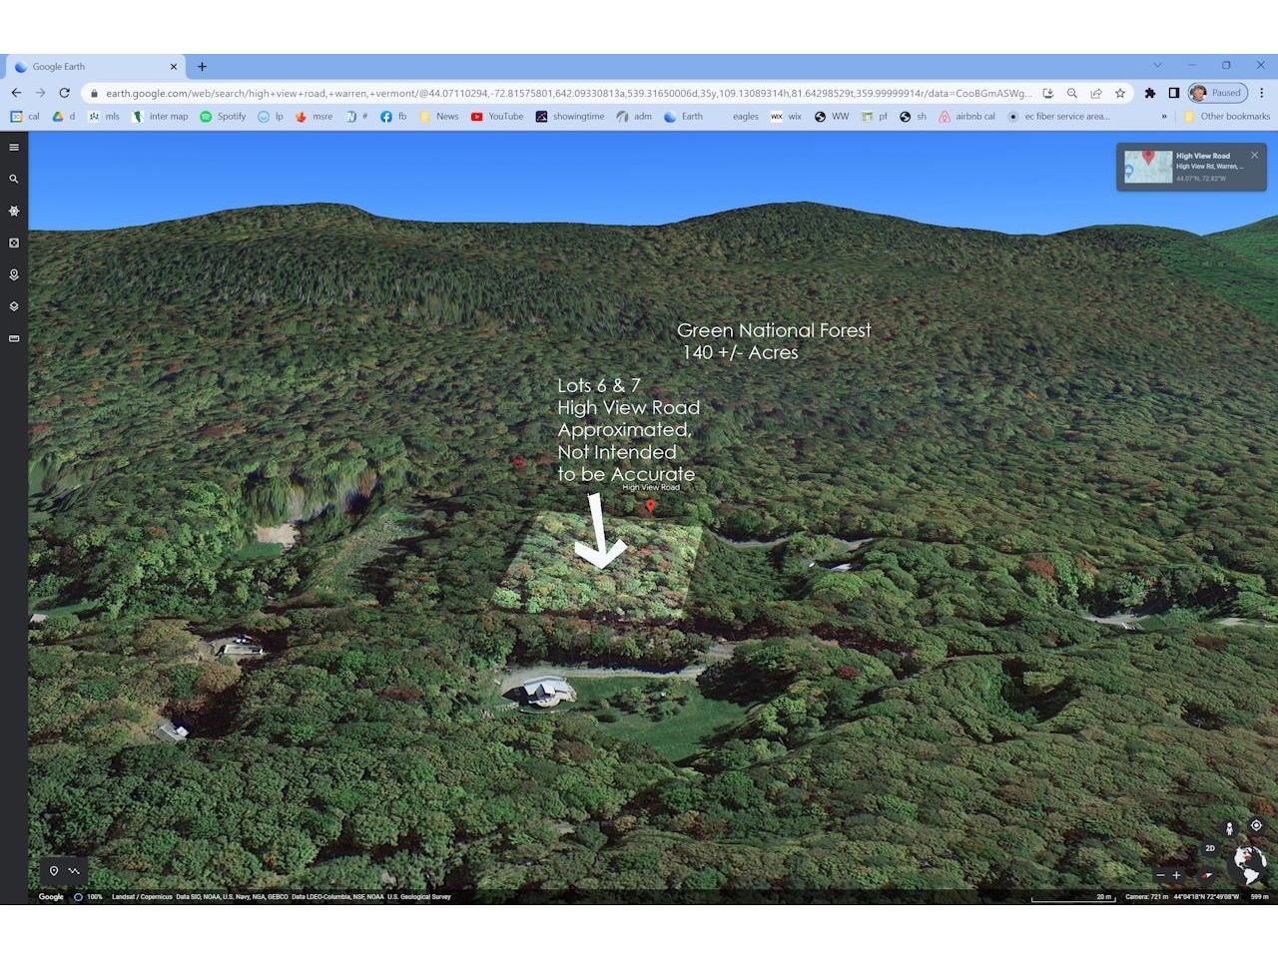Screen dimensions: 1278x959
Task: Click the 44°04'18"N coordinates readout
Action: [x=1206, y=897]
